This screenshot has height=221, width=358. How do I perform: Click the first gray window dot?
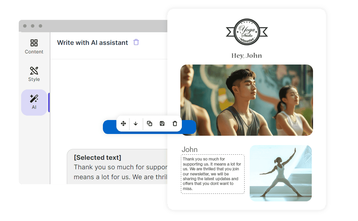click(25, 26)
